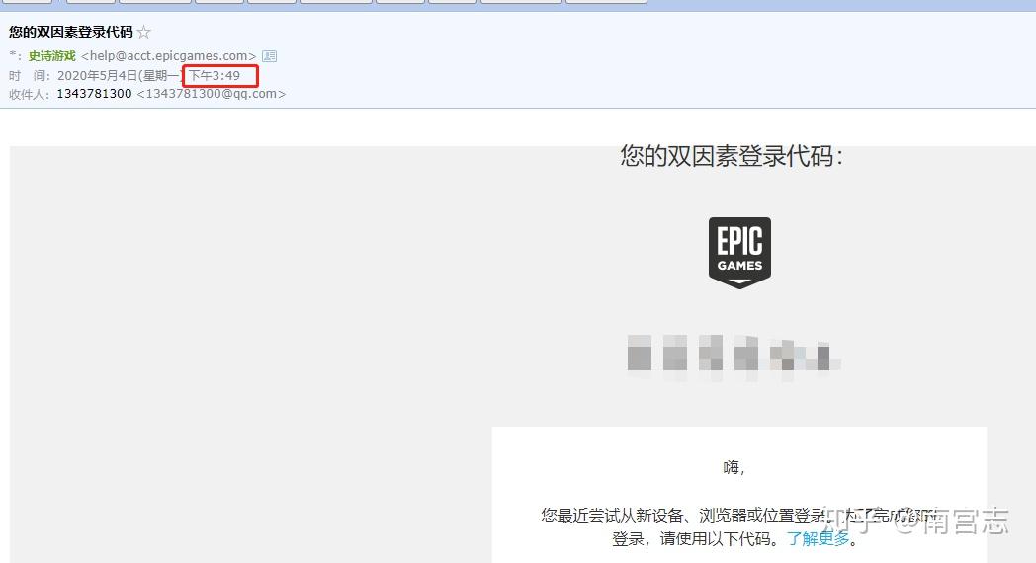Screen dimensions: 1036x563
Task: Click the Epic Games logo
Action: 739,253
